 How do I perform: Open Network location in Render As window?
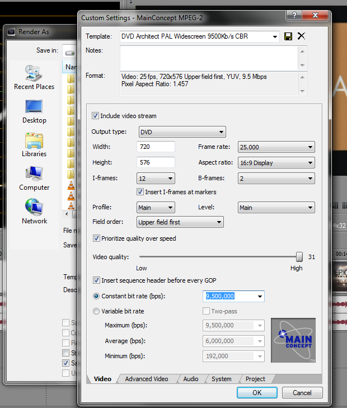tap(34, 212)
